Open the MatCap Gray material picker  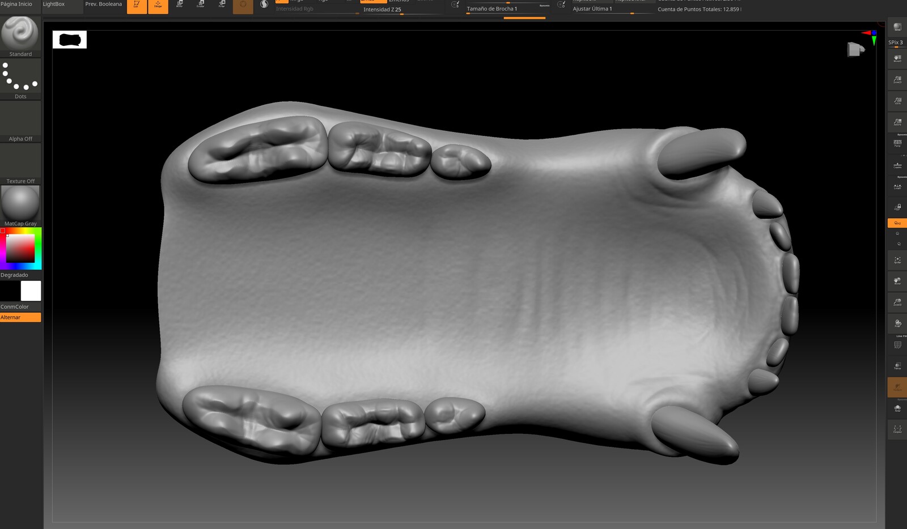pyautogui.click(x=20, y=206)
